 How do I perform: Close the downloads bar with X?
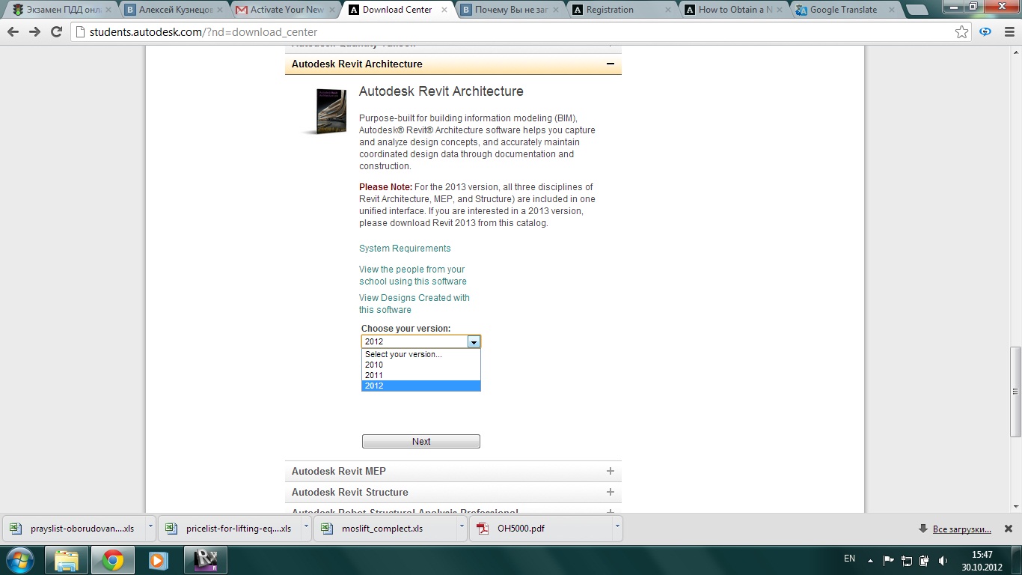click(1008, 529)
